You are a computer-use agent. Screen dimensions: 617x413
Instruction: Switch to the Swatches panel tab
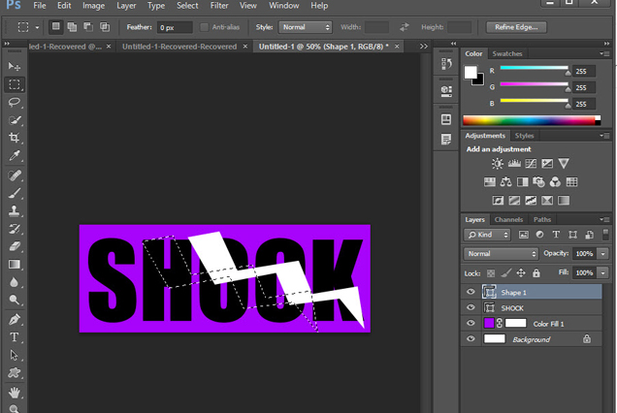506,53
